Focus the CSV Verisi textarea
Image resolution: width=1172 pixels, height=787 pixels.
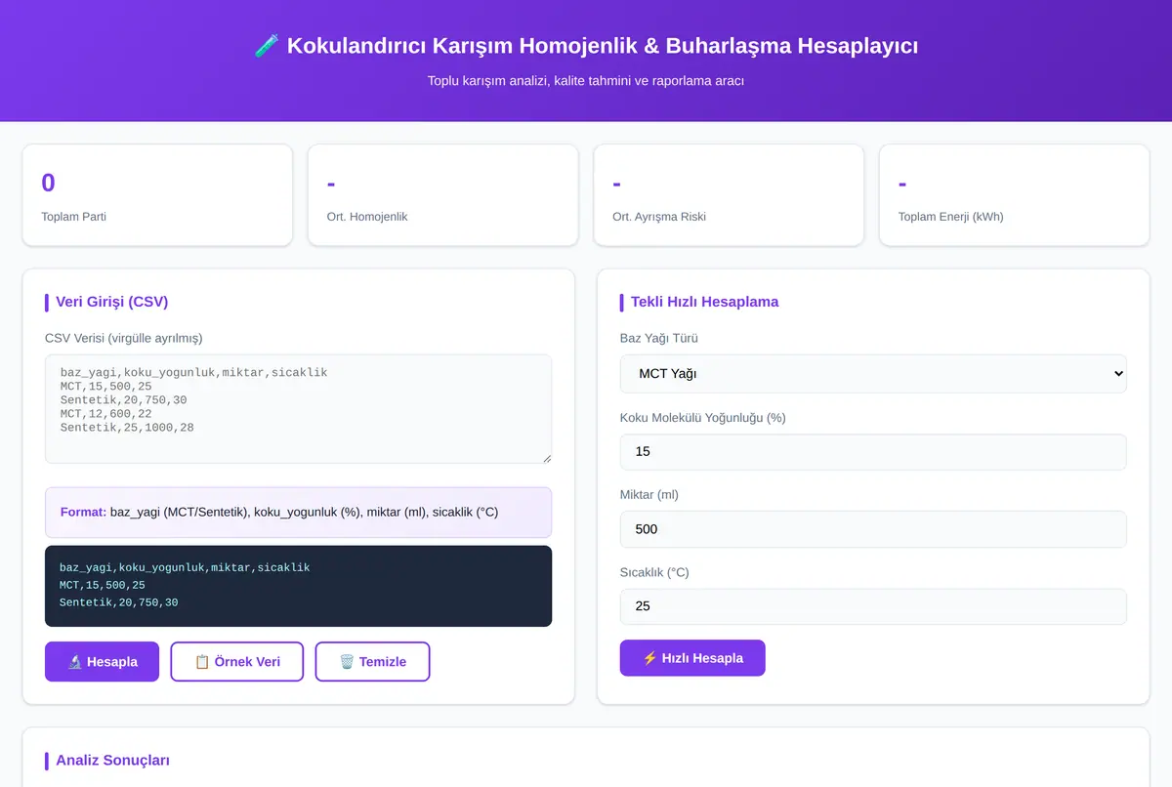pyautogui.click(x=298, y=409)
